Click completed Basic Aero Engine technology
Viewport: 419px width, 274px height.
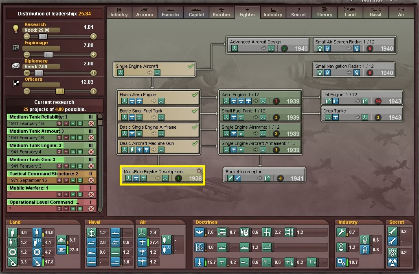pos(158,98)
